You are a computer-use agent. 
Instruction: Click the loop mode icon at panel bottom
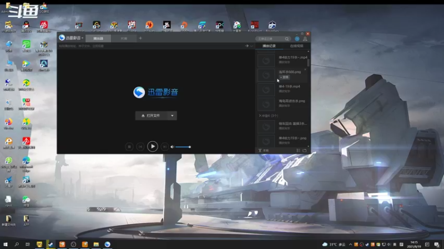304,151
